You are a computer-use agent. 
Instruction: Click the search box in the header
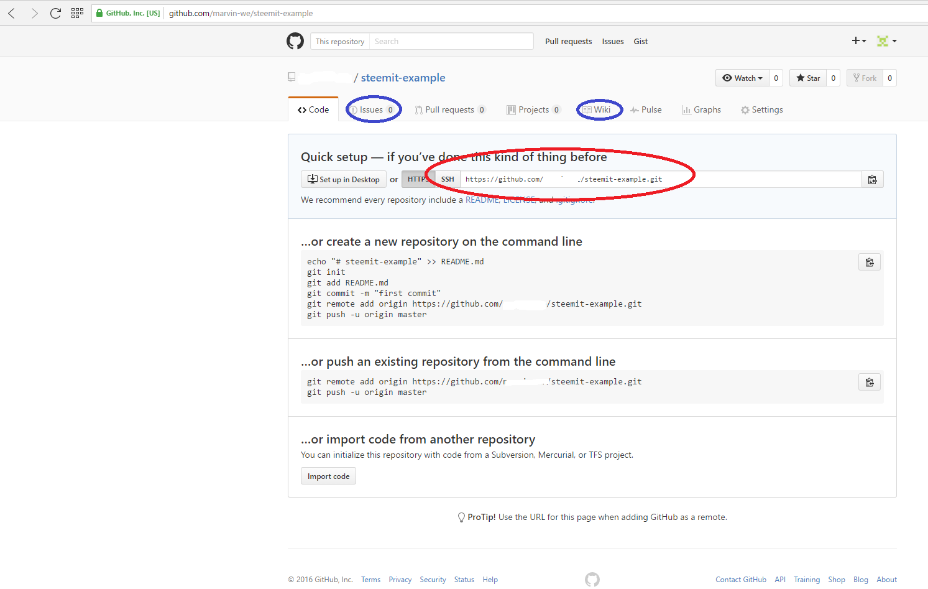(451, 41)
